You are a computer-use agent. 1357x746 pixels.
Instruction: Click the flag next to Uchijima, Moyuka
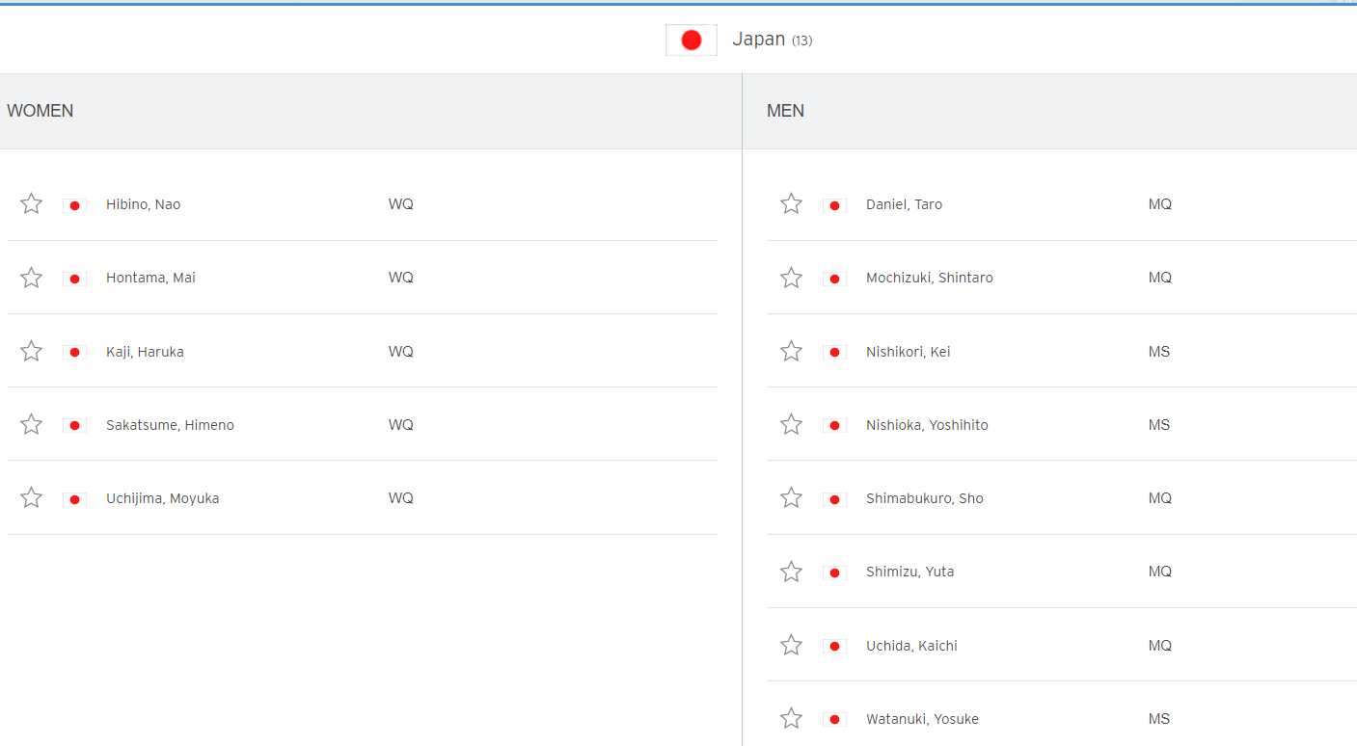(74, 499)
